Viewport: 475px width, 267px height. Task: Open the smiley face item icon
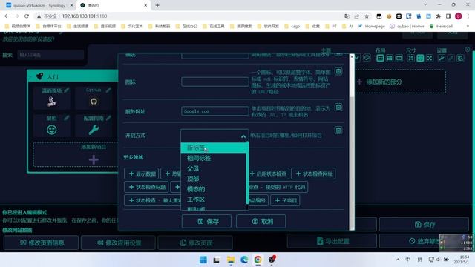(x=52, y=130)
